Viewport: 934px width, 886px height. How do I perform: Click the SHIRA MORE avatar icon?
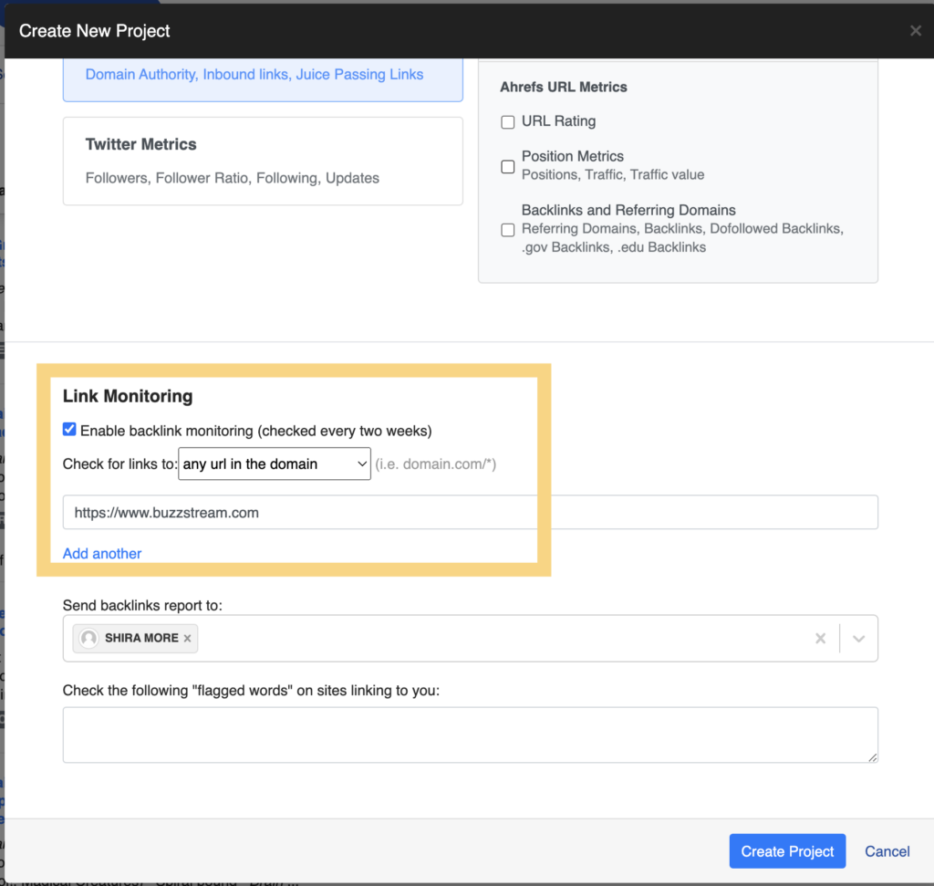(x=88, y=639)
